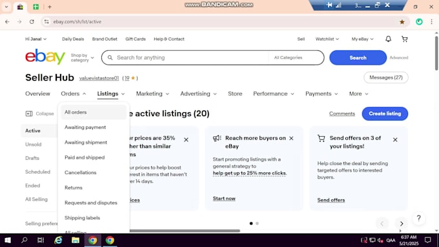Open Windows notification center icon

[x=428, y=240]
